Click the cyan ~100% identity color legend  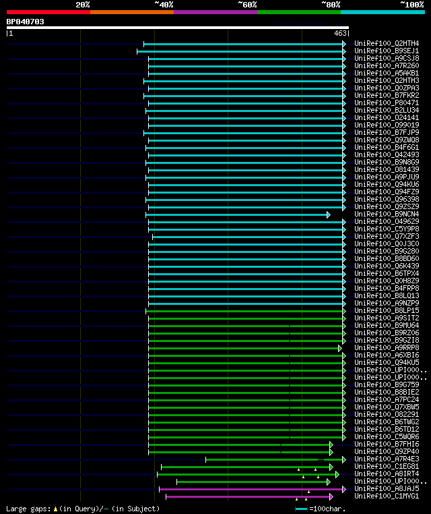383,12
